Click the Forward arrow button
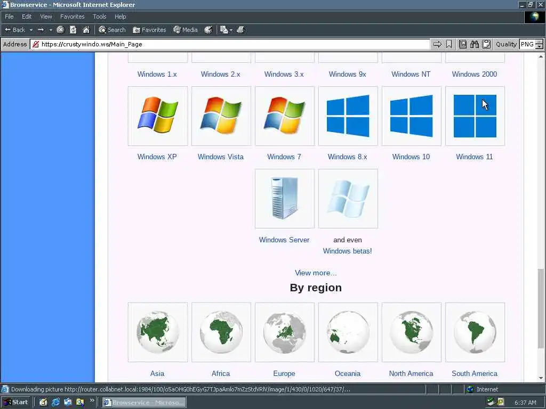Viewport: 546px width, 409px height. (x=41, y=30)
